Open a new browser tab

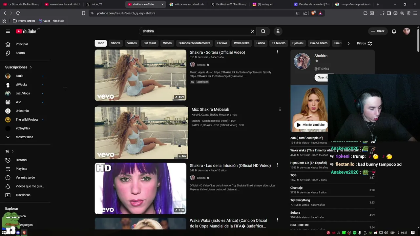(x=378, y=4)
